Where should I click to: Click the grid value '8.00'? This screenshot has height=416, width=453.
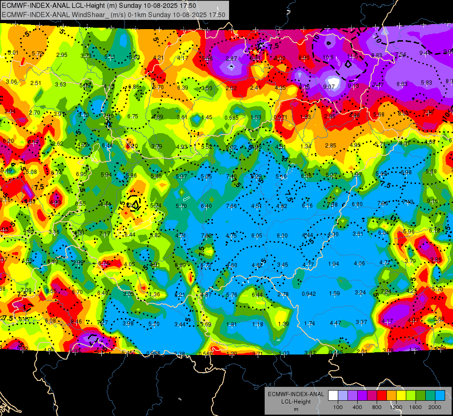point(279,58)
